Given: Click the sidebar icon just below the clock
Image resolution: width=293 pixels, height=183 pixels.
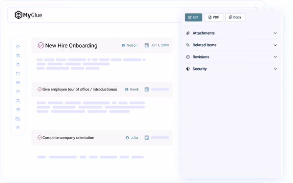Looking at the screenshot, I should (18, 101).
